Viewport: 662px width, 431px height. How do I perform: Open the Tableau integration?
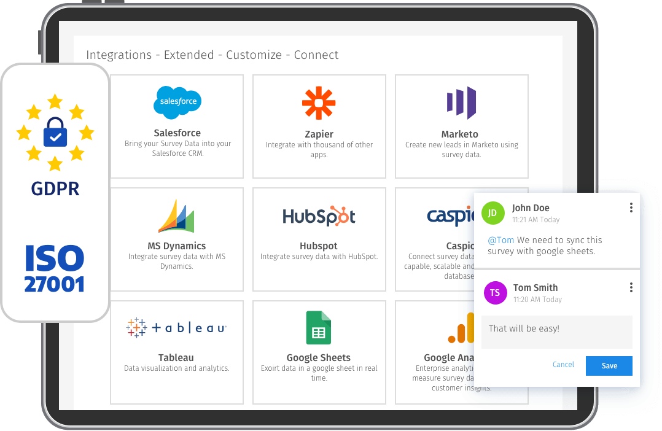coord(177,327)
